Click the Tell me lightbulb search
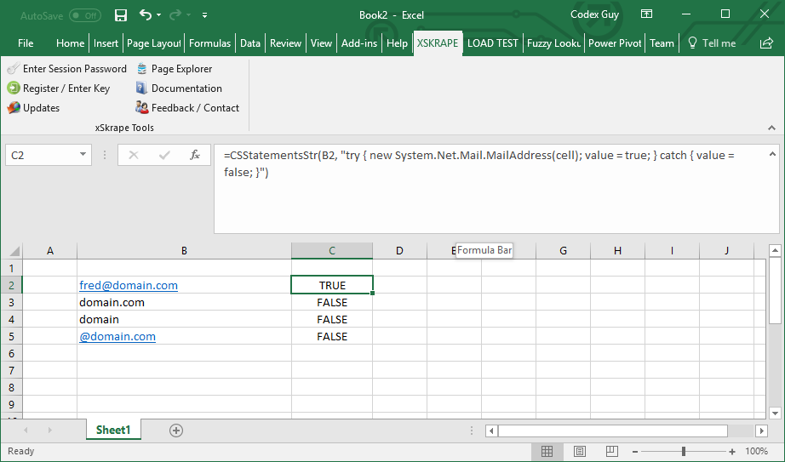The width and height of the screenshot is (785, 462). 712,43
